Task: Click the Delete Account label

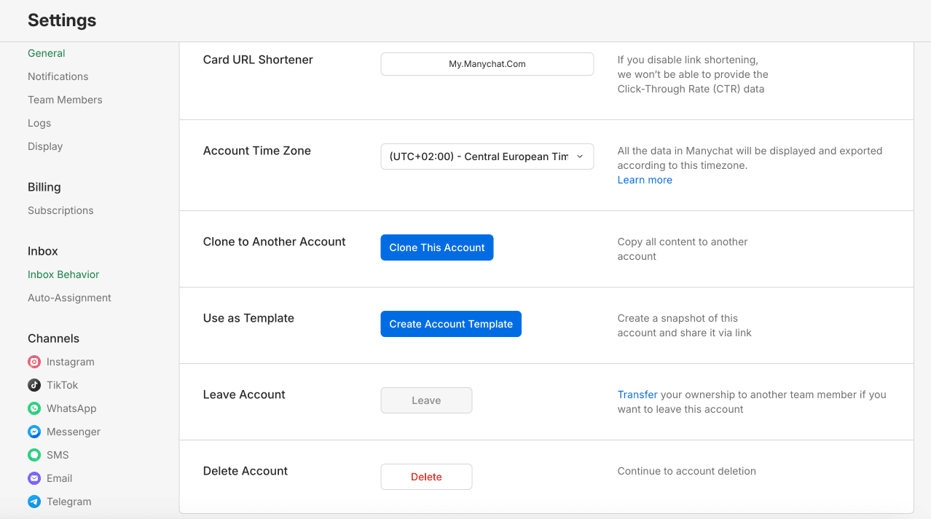Action: tap(245, 471)
